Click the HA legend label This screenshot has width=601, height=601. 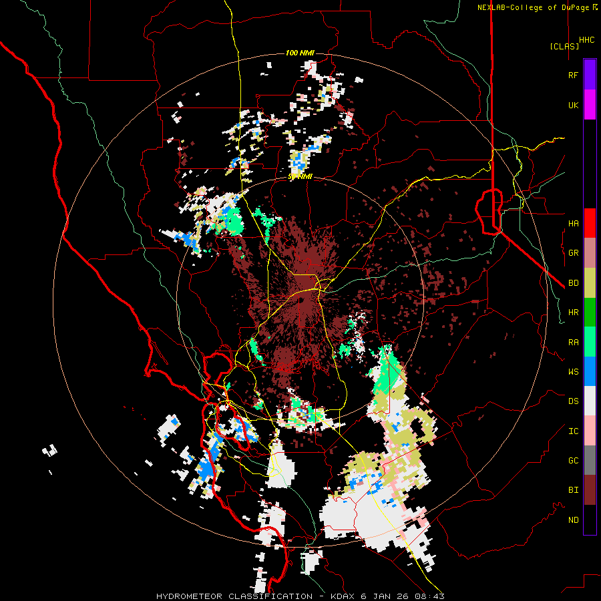click(574, 224)
